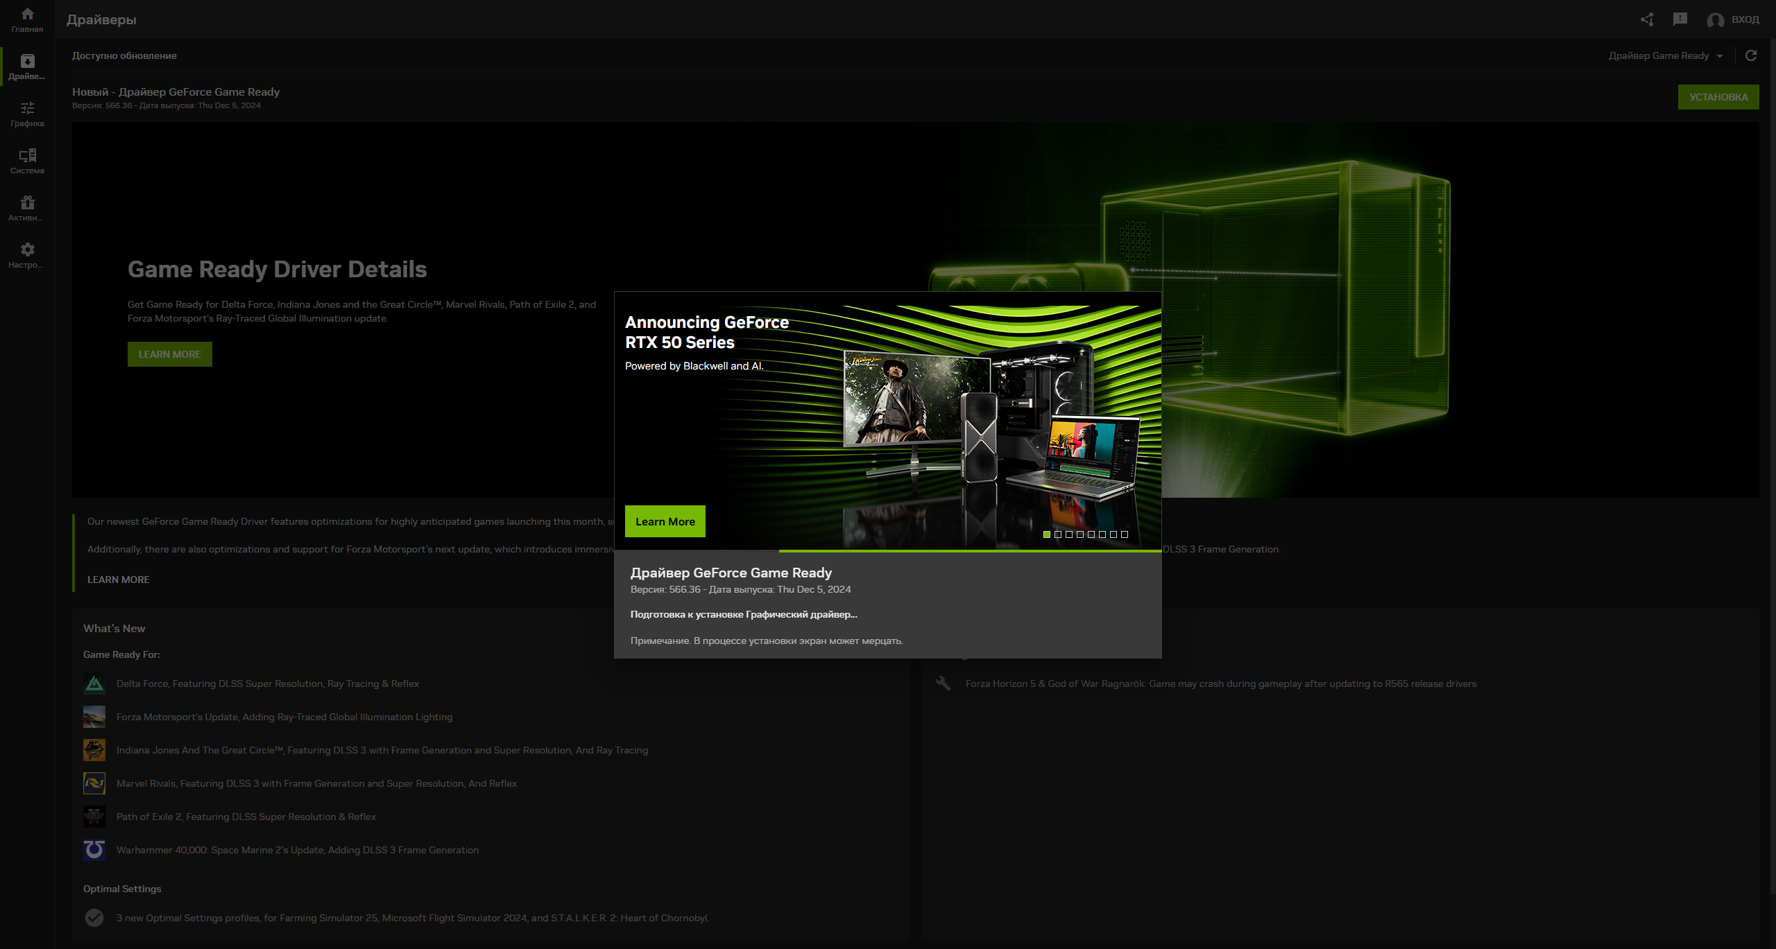Click the RTX 50 Series banner image

point(888,420)
